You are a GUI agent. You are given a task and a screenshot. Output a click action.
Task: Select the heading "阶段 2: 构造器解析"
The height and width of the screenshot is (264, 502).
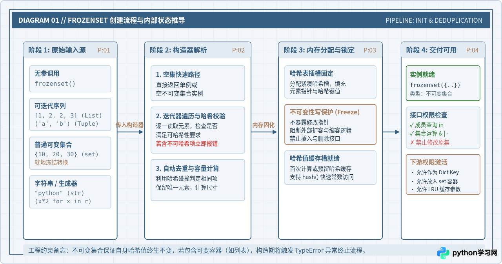click(178, 50)
